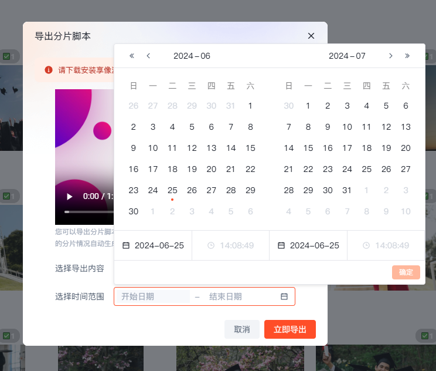
Task: Toggle green checkbox on bottom-left thumbnail
Action: 6,335
